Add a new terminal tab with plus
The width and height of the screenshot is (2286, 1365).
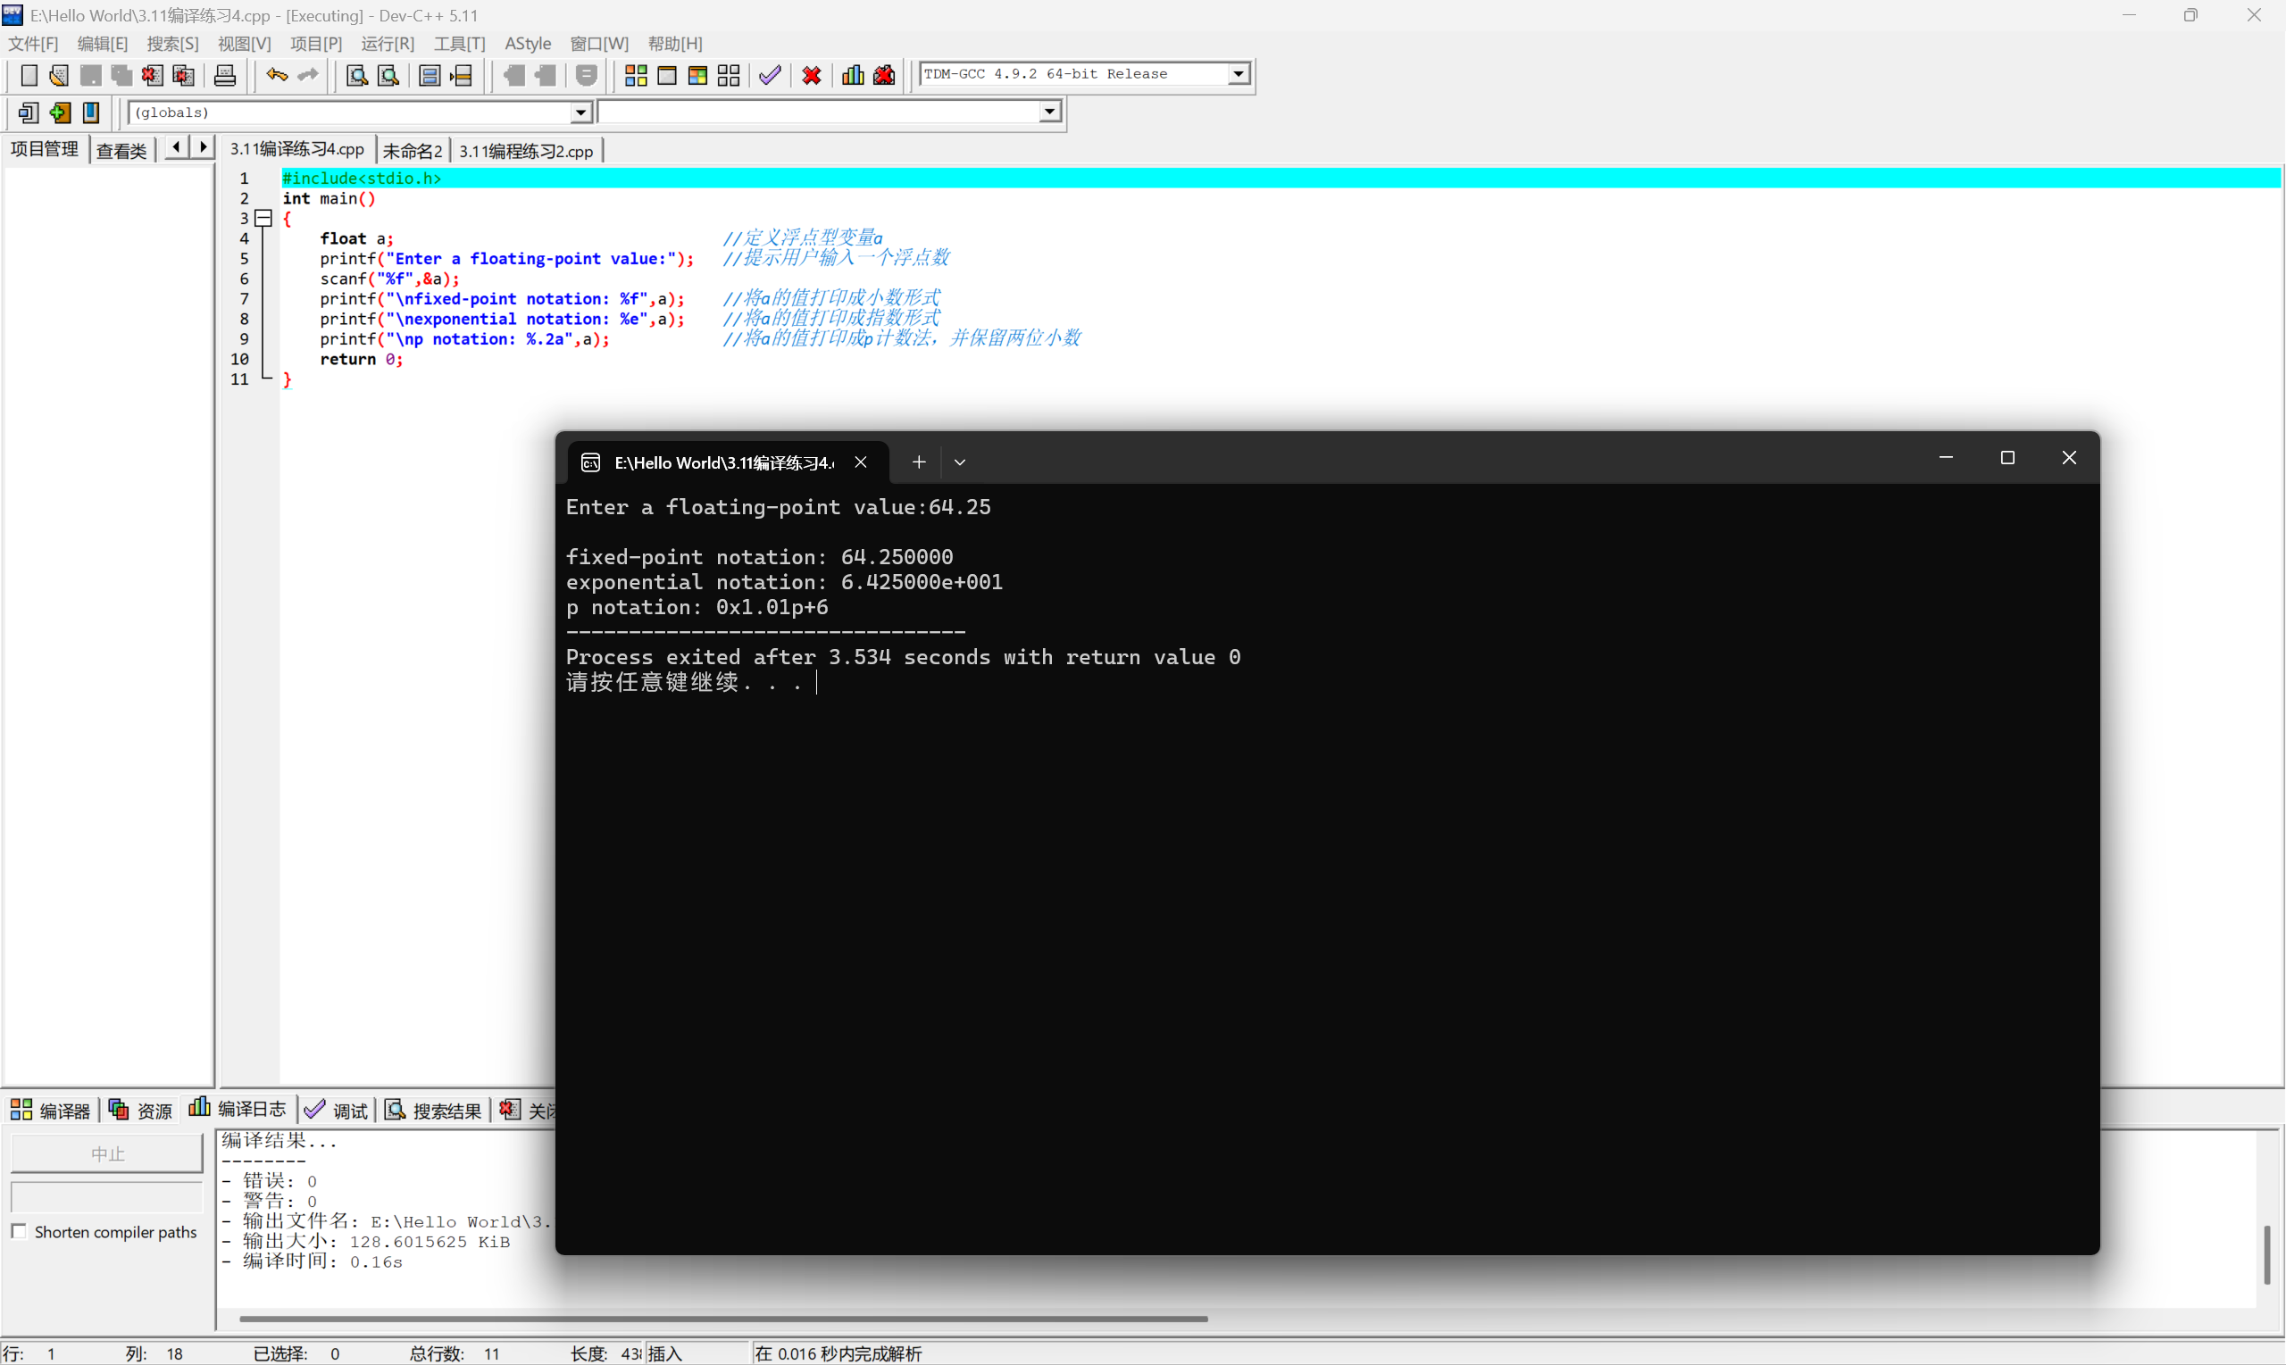918,462
